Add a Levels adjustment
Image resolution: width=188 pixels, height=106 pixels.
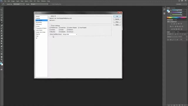pos(174,24)
